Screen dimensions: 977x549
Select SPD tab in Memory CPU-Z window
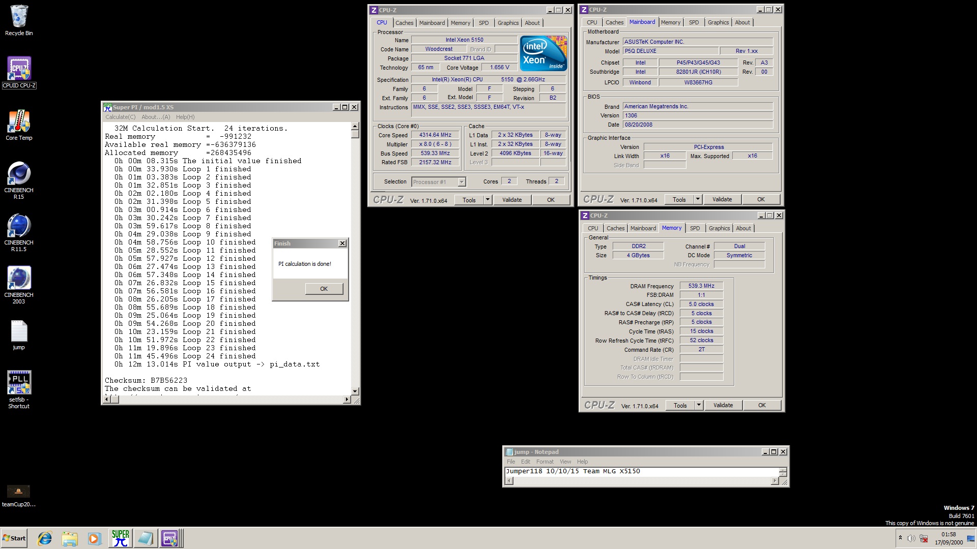click(x=695, y=229)
